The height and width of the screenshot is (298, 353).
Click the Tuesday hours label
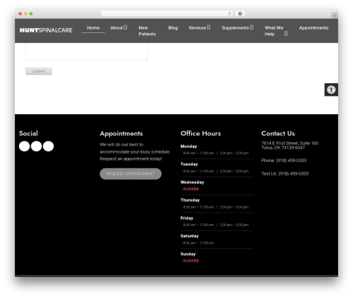189,164
